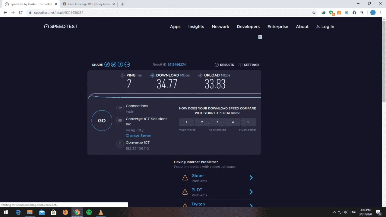Open the blue gear extension

click(x=347, y=13)
